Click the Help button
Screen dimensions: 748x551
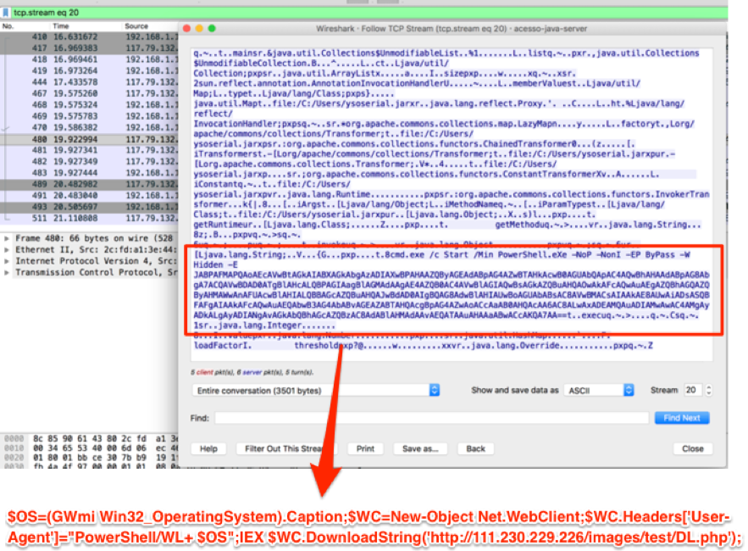(208, 448)
